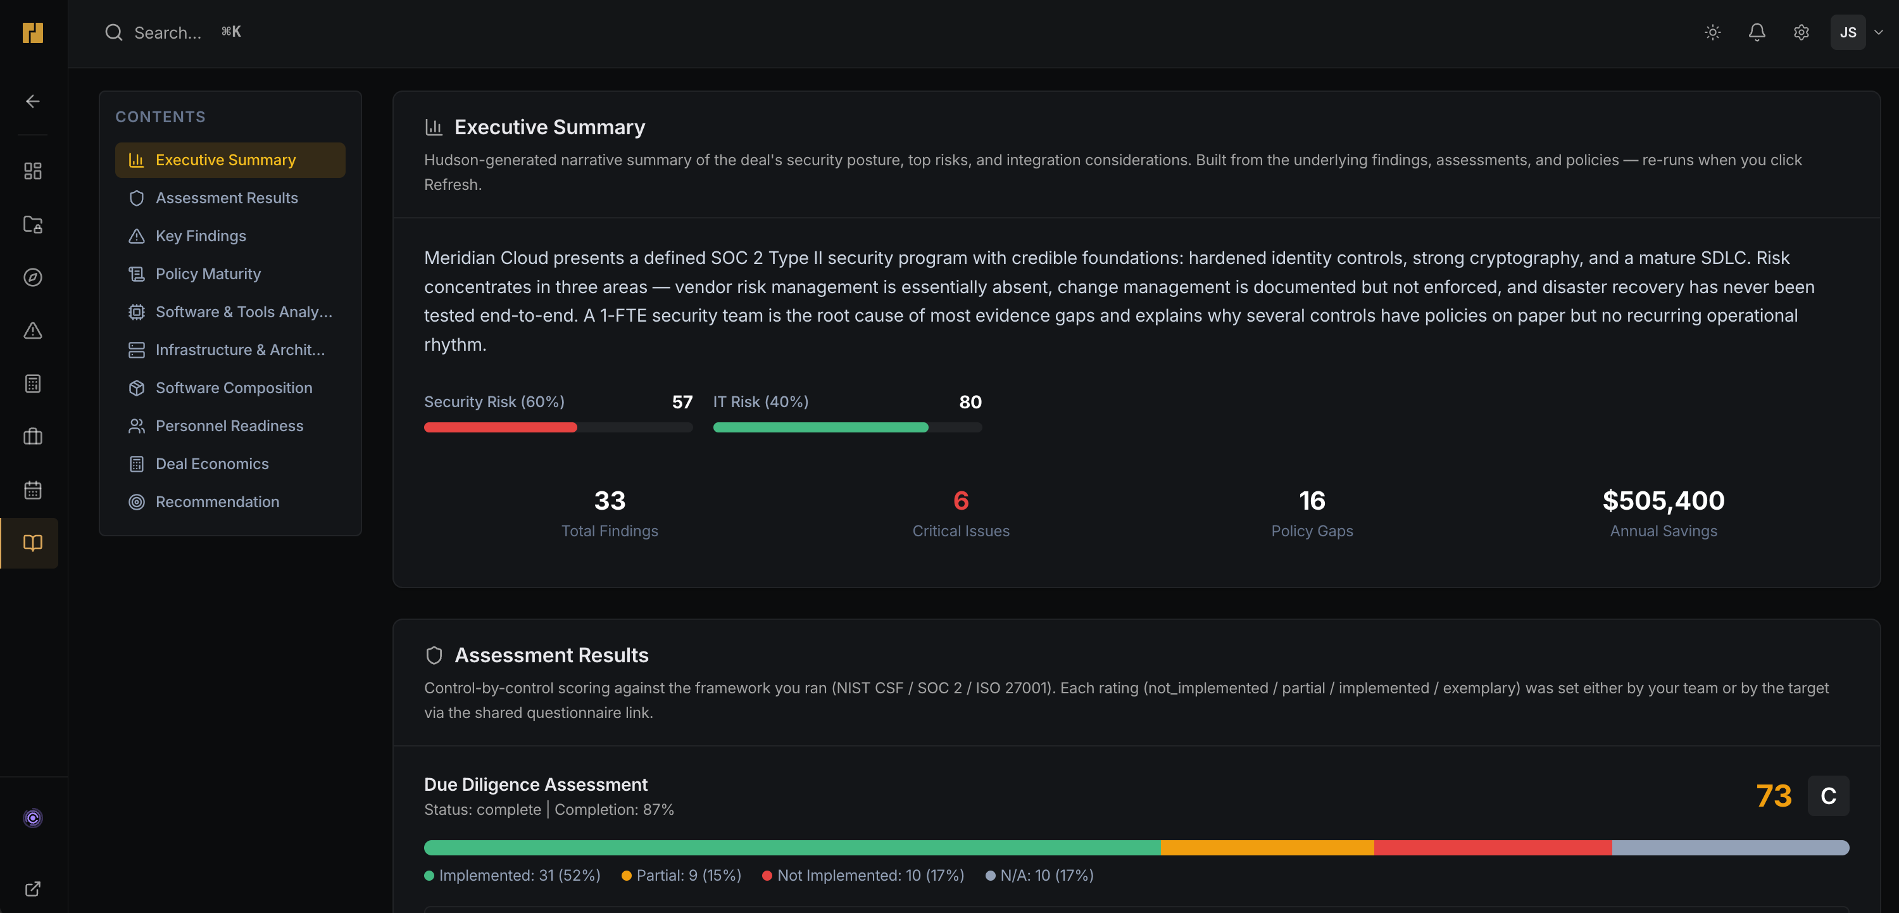The width and height of the screenshot is (1899, 913).
Task: Open the purple assistant orb icon
Action: coord(32,818)
